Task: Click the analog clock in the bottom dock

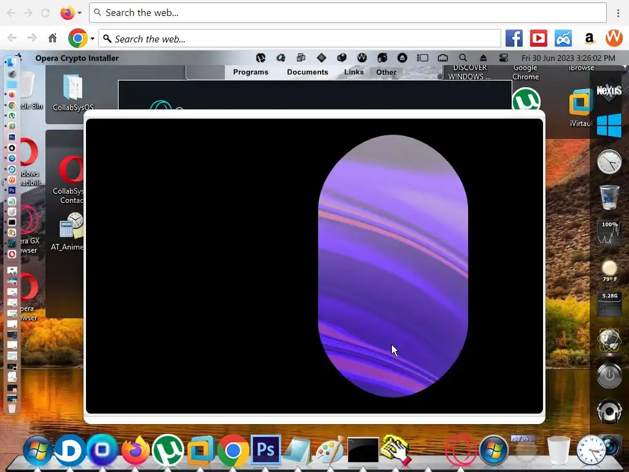Action: coord(591,450)
